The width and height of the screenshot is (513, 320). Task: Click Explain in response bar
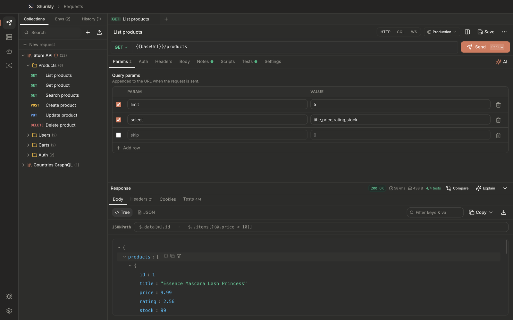[485, 188]
